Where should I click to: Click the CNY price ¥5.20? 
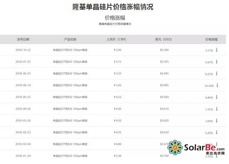pyautogui.click(x=117, y=156)
